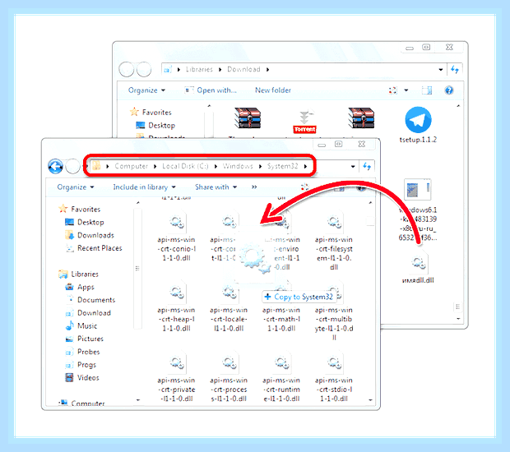The height and width of the screenshot is (452, 510).
Task: Expand arrow after System32 in address bar
Action: coord(305,166)
